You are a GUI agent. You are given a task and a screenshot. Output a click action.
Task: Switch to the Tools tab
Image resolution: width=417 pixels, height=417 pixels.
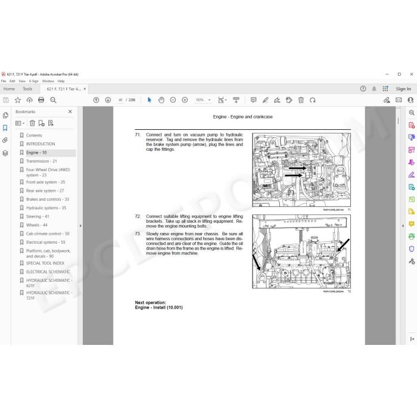(x=27, y=89)
